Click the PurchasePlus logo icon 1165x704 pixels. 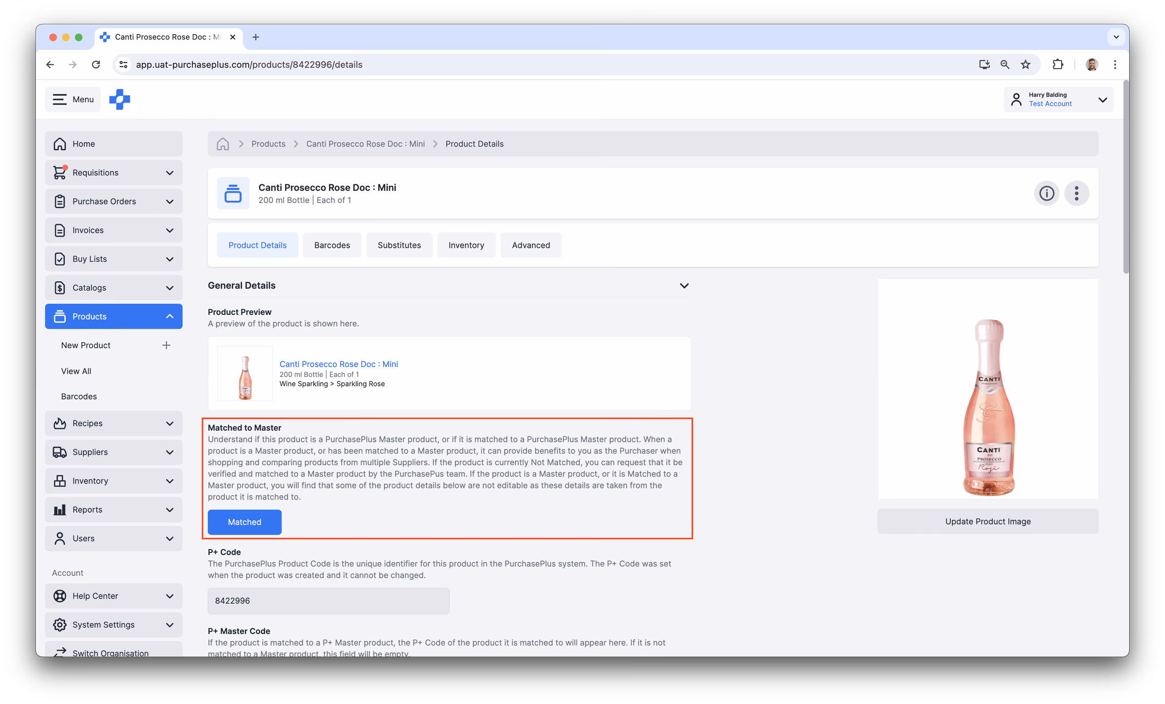(120, 99)
